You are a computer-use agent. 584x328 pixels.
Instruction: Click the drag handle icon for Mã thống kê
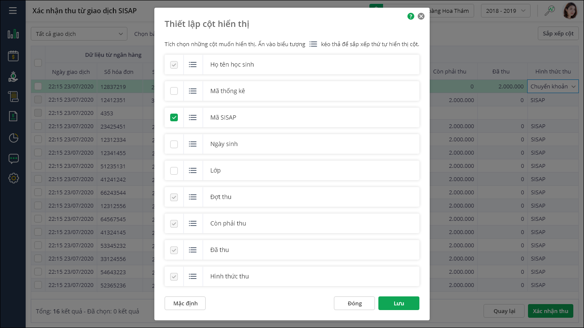click(x=193, y=91)
